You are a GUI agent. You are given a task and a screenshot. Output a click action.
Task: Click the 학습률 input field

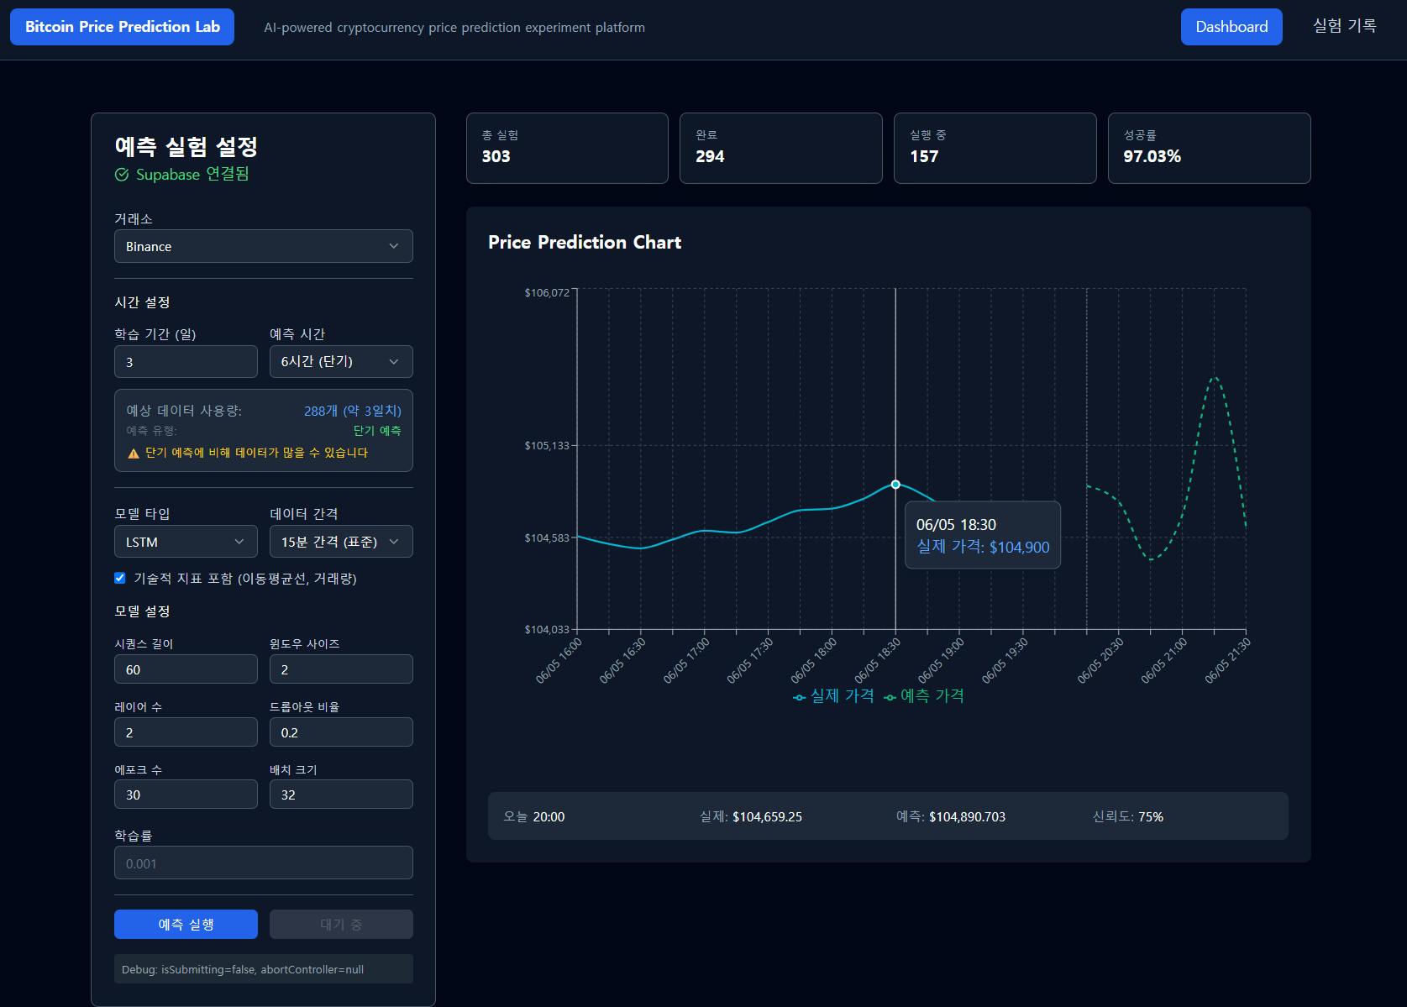click(264, 863)
